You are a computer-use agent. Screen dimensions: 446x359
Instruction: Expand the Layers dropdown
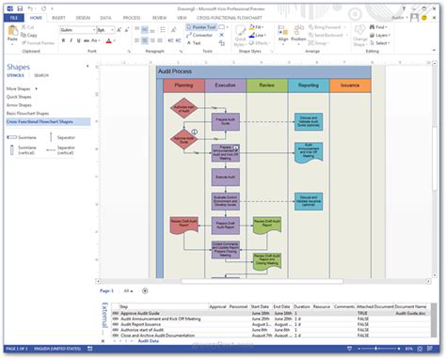(x=380, y=35)
